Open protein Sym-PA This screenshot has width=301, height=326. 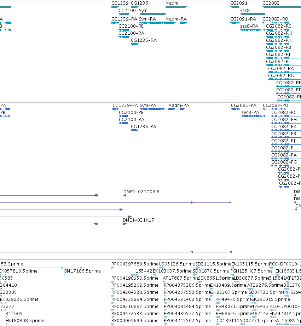coord(152,109)
